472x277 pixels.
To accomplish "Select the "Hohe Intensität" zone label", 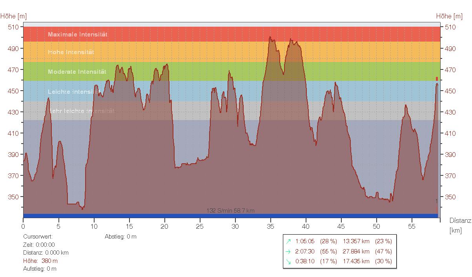I will 71,52.
